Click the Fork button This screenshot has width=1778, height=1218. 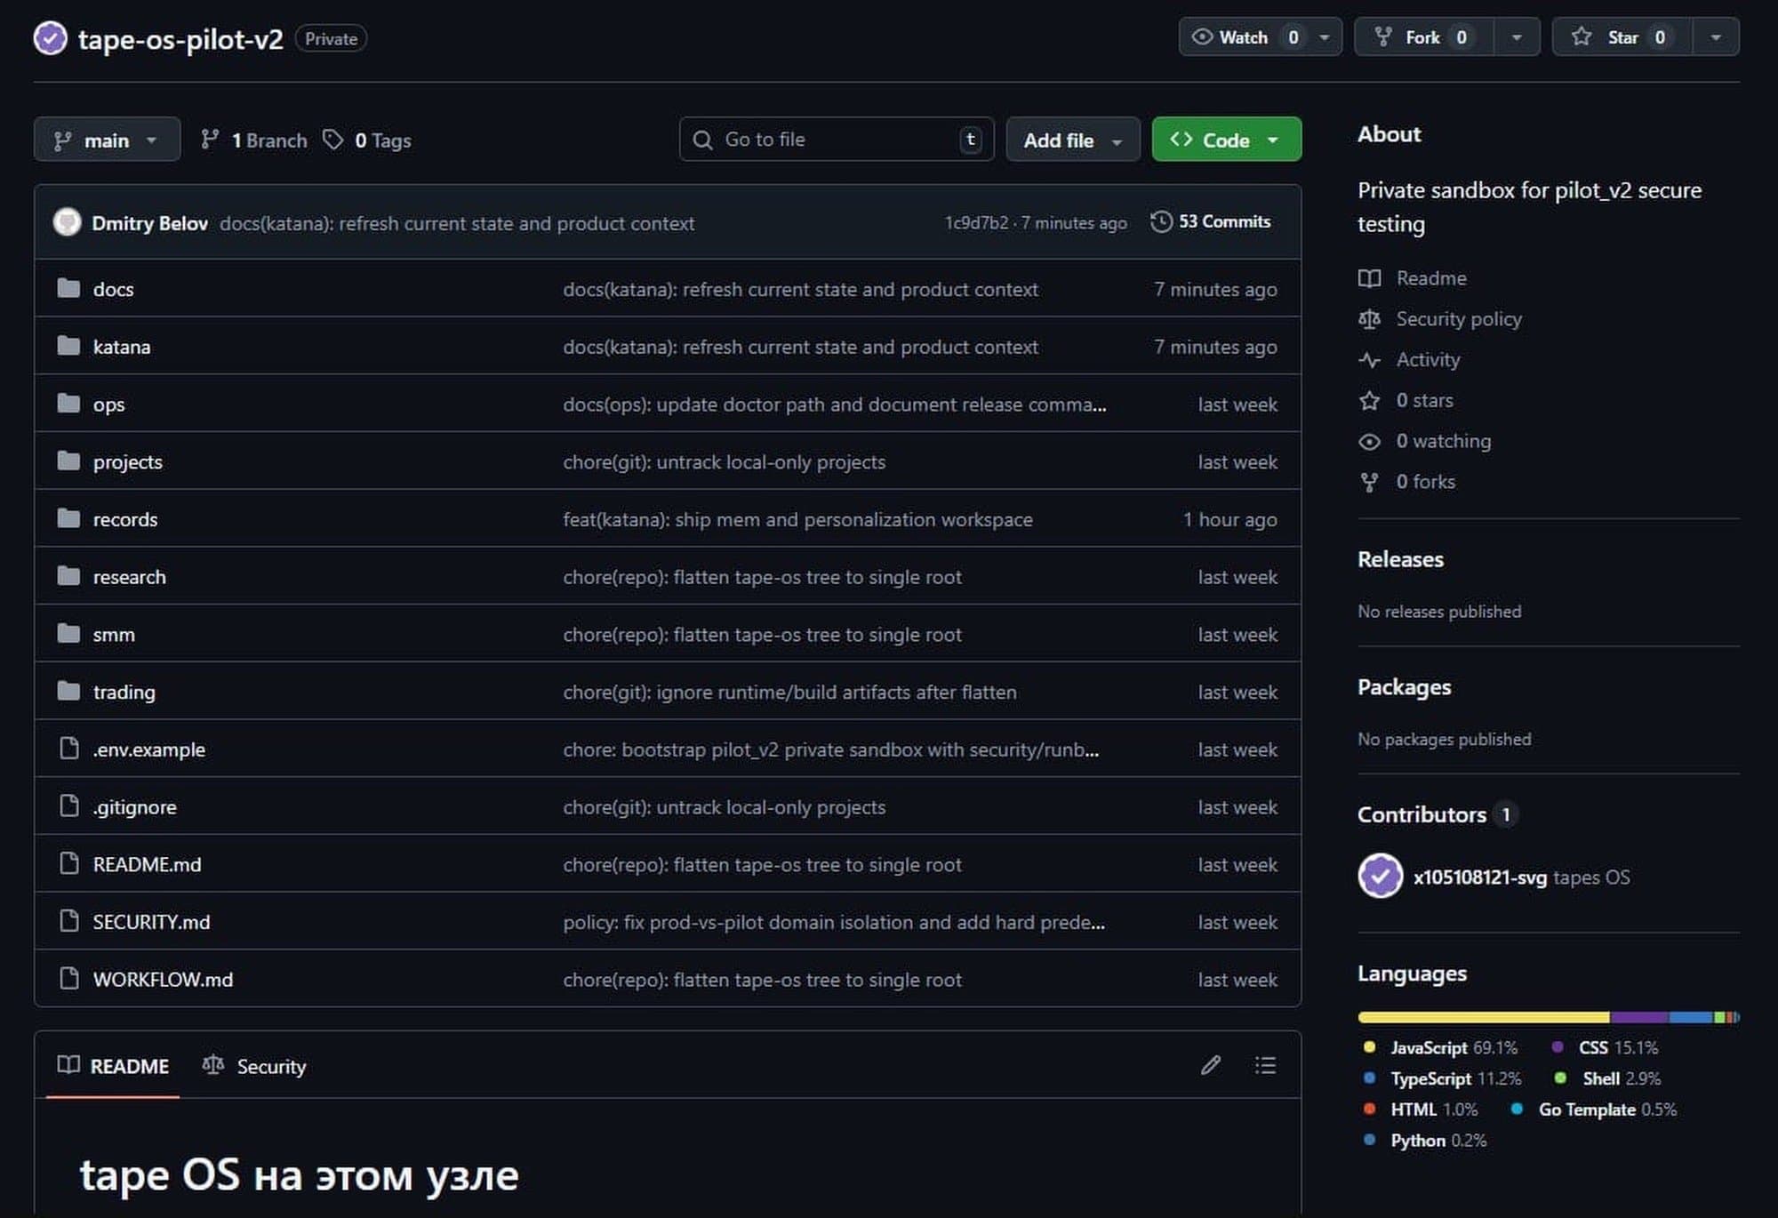pyautogui.click(x=1422, y=37)
